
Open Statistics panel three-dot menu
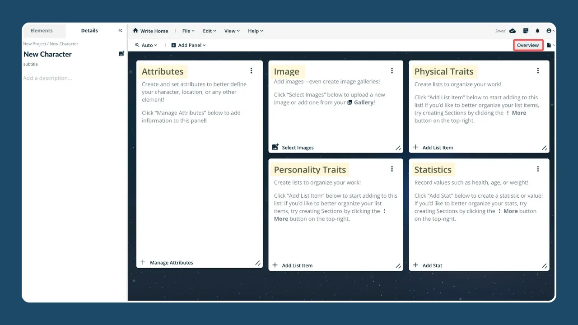point(538,169)
